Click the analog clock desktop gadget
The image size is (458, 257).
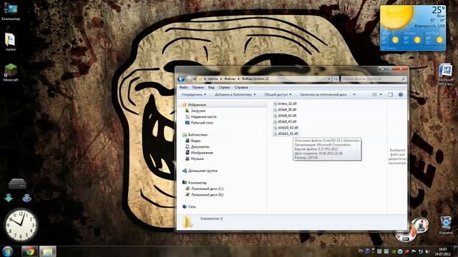[x=21, y=226]
